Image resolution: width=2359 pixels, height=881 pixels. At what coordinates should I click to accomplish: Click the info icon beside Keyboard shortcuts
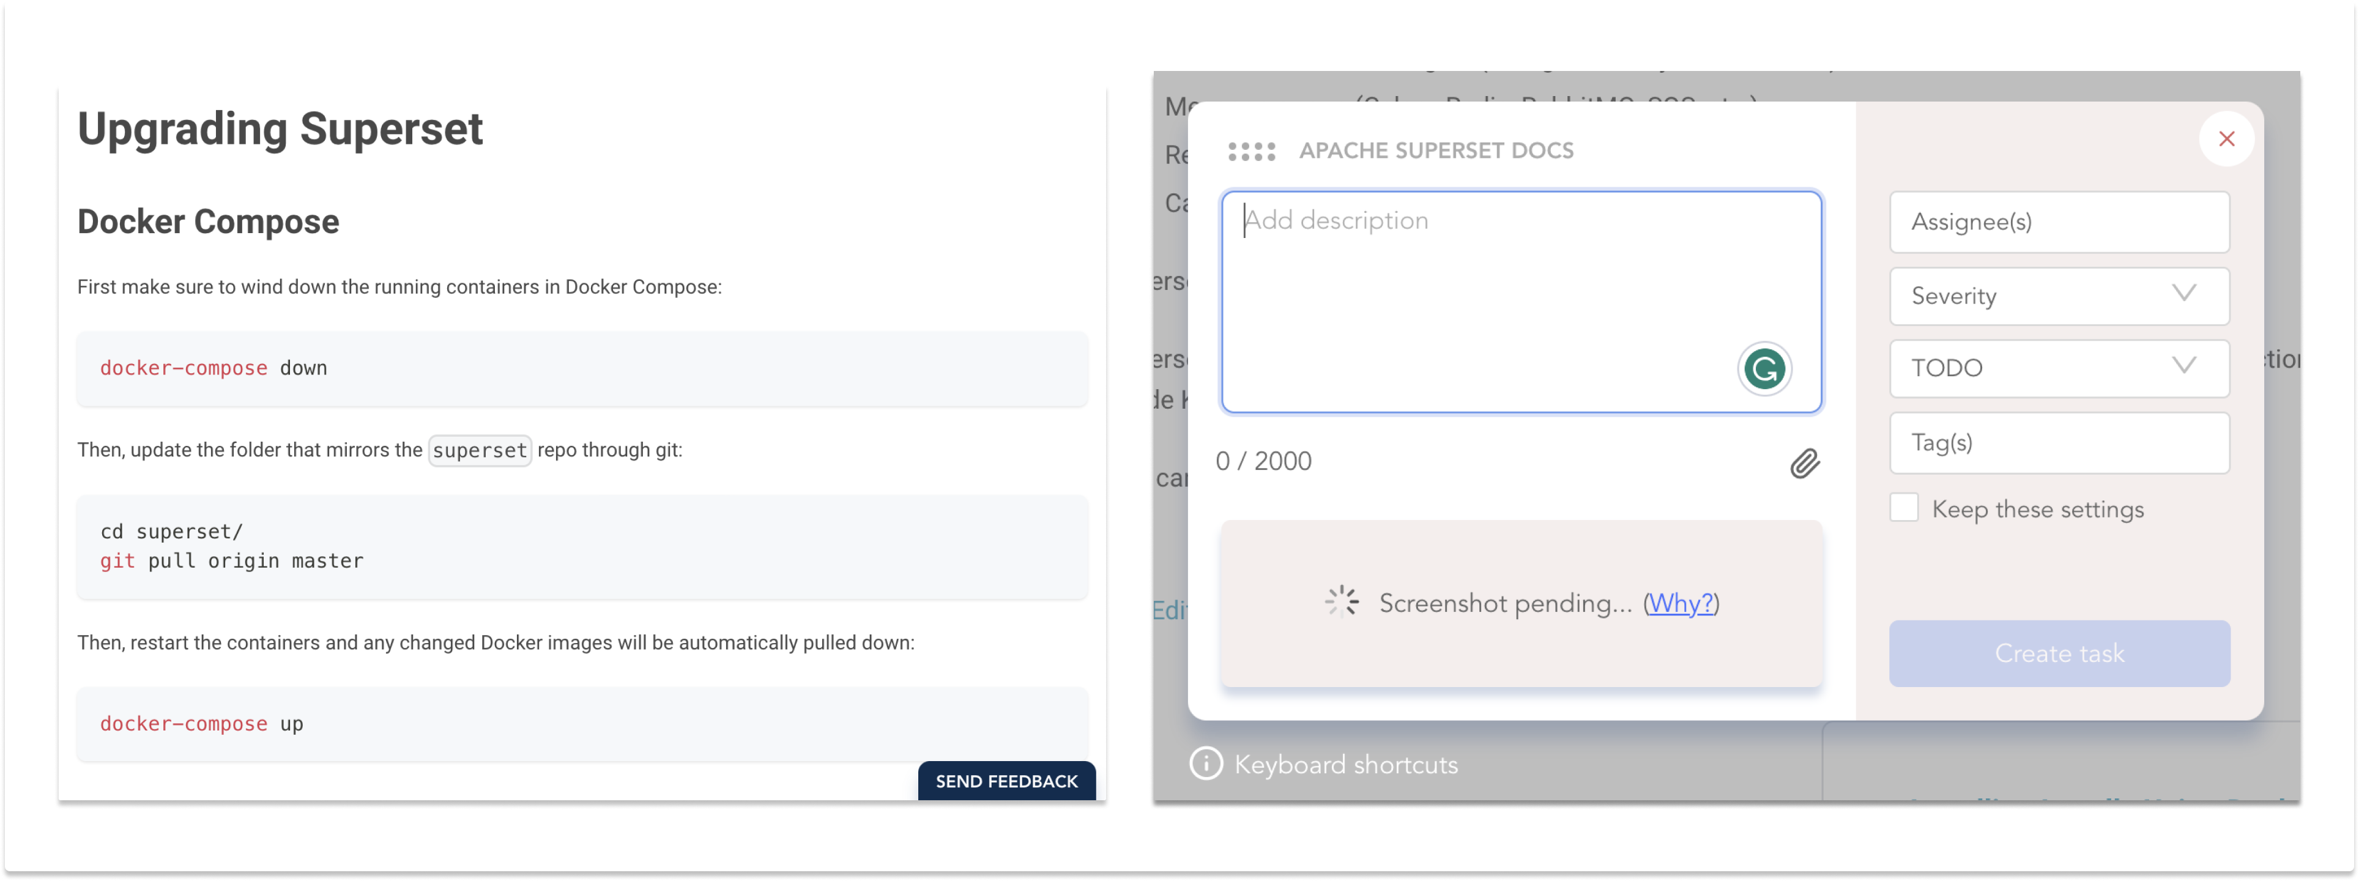click(1205, 763)
